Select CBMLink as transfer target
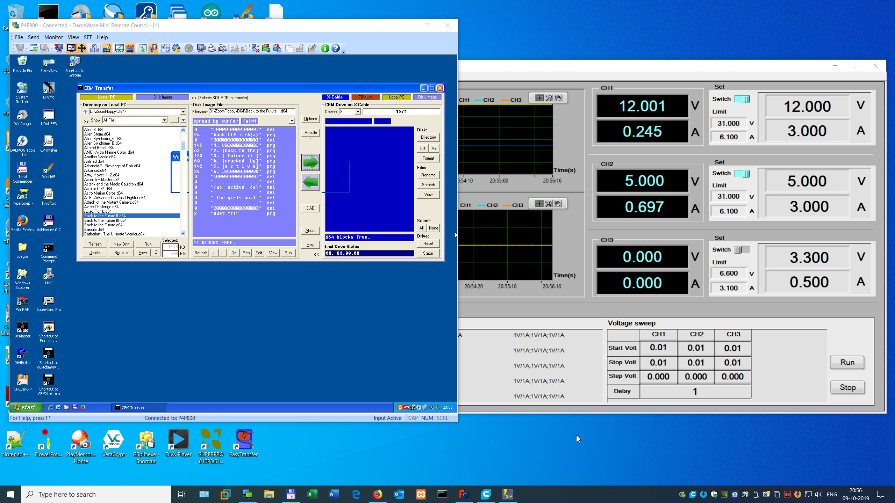Image resolution: width=895 pixels, height=503 pixels. pyautogui.click(x=366, y=97)
